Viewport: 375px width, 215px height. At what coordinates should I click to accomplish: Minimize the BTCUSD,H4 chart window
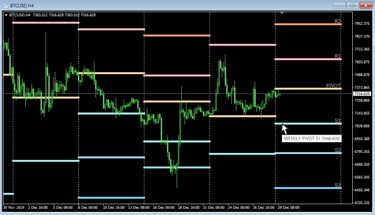(x=339, y=5)
